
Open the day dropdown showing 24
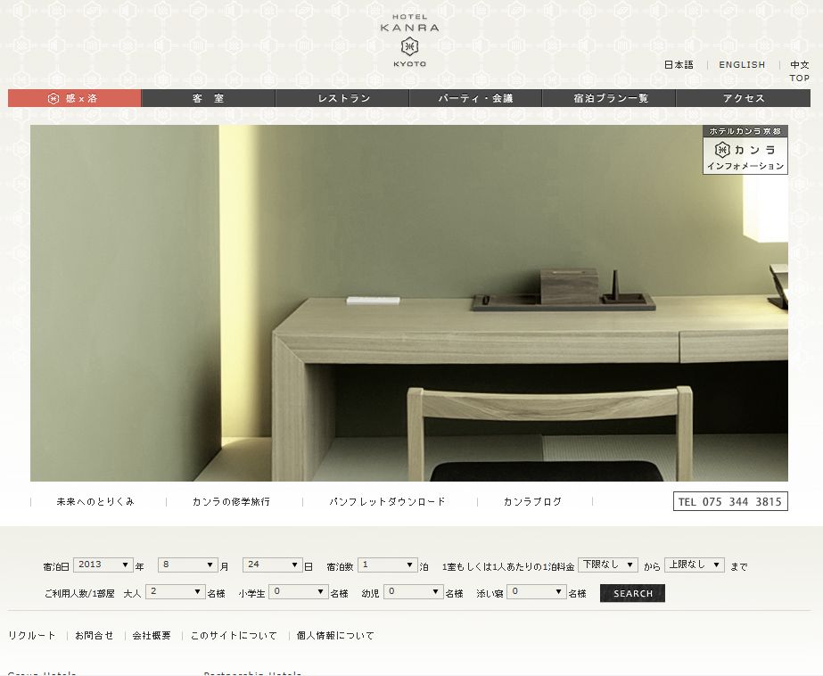point(273,565)
